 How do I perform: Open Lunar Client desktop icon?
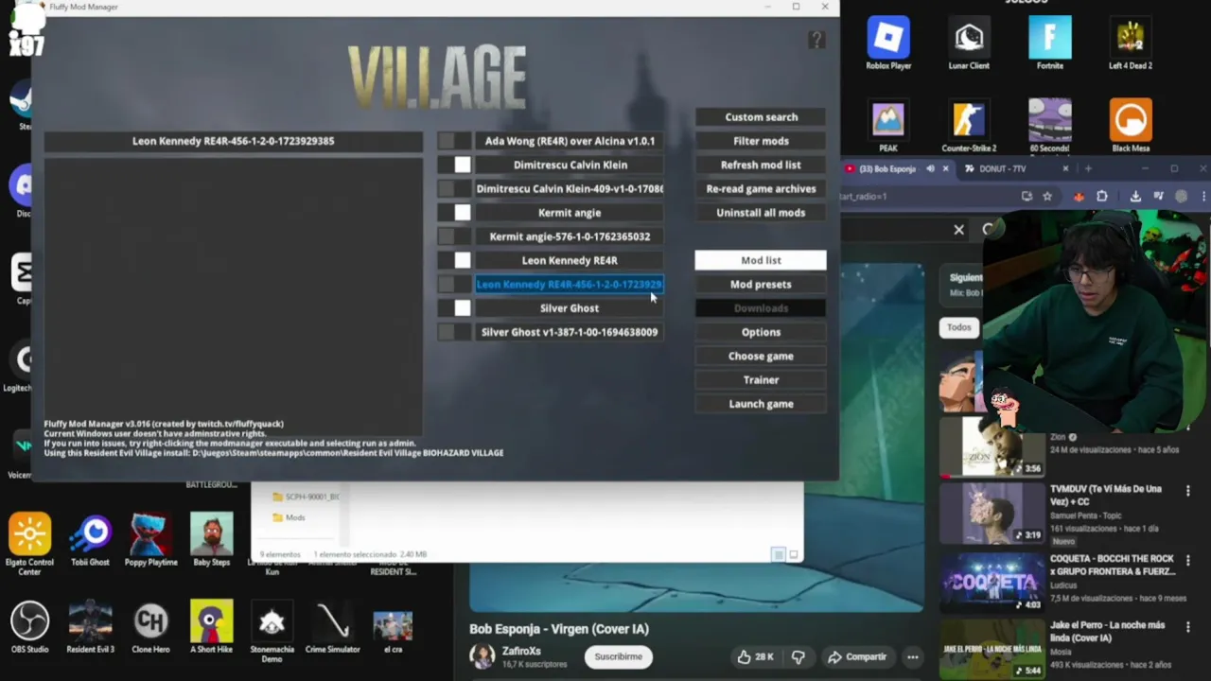(969, 43)
